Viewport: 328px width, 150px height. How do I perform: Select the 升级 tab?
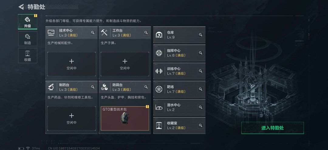click(x=28, y=22)
